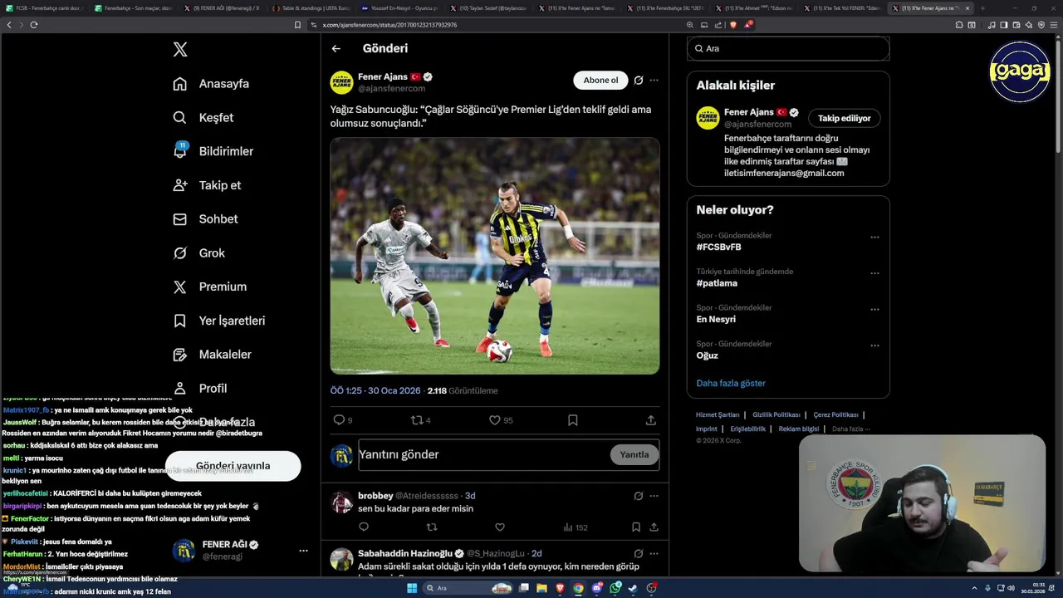Open a new browser tab
This screenshot has width=1063, height=598.
(982, 8)
